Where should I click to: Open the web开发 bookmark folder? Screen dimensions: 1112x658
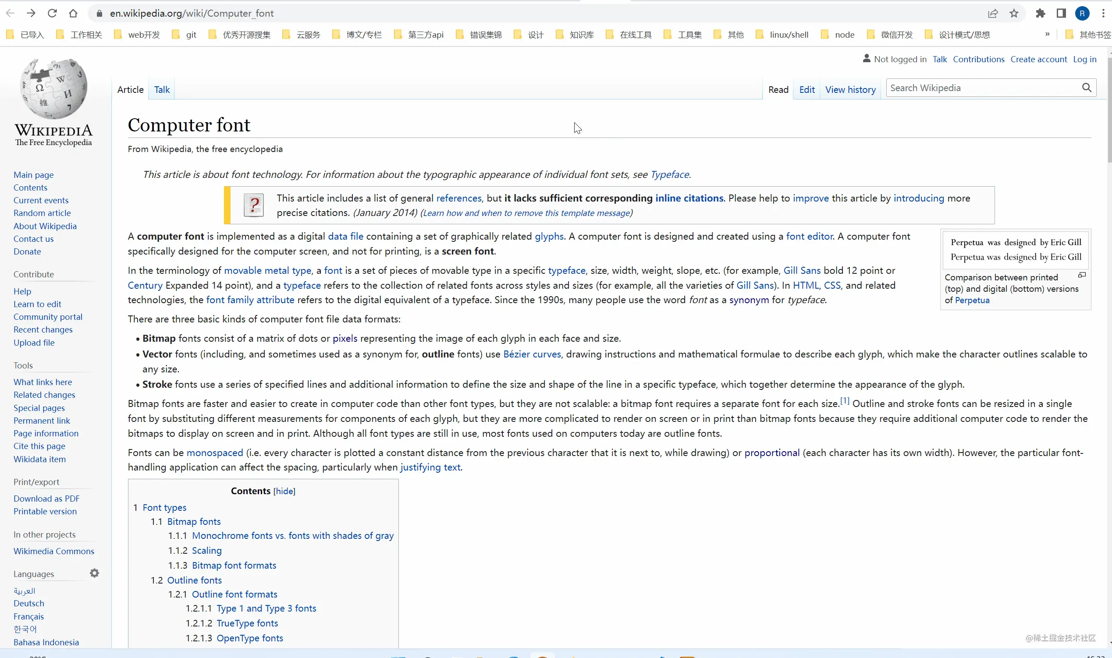[137, 35]
